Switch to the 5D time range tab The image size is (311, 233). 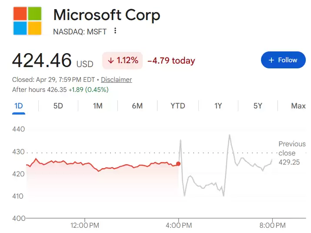click(x=58, y=106)
